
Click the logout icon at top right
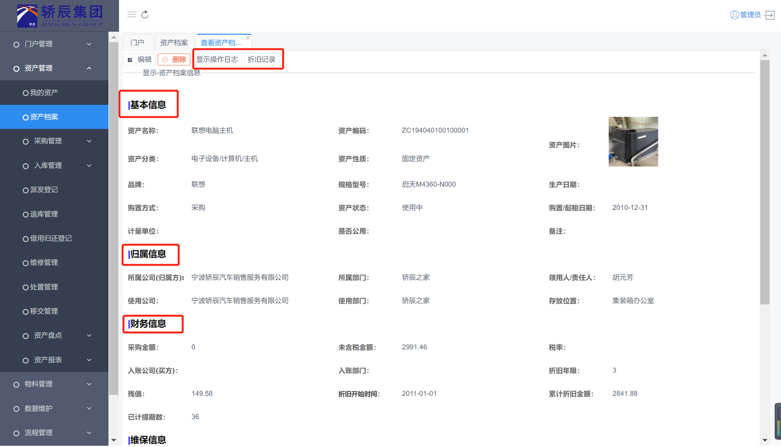coord(770,15)
